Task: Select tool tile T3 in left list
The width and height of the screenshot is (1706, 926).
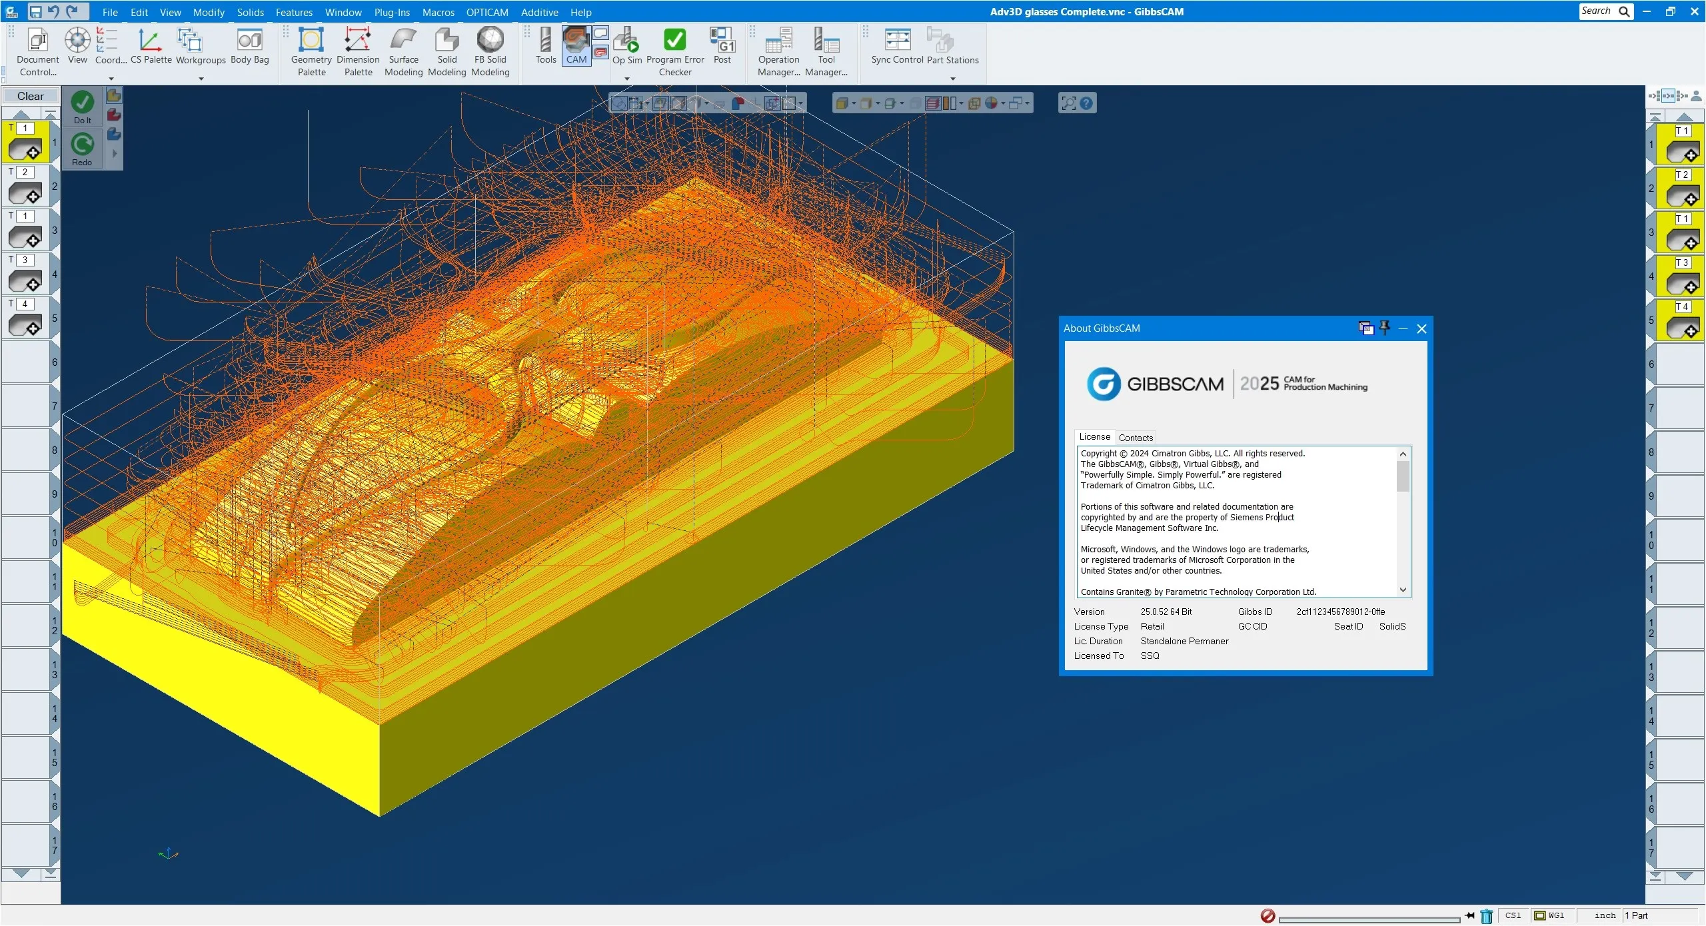Action: pyautogui.click(x=25, y=274)
